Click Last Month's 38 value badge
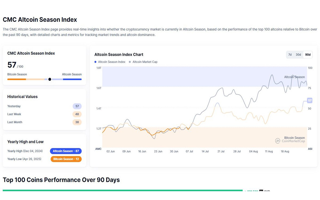Screen dimensions: 320x200 (77, 122)
